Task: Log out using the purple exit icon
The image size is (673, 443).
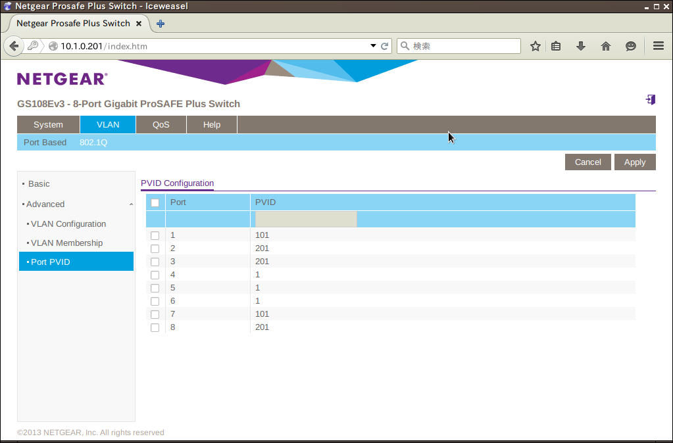Action: [651, 99]
